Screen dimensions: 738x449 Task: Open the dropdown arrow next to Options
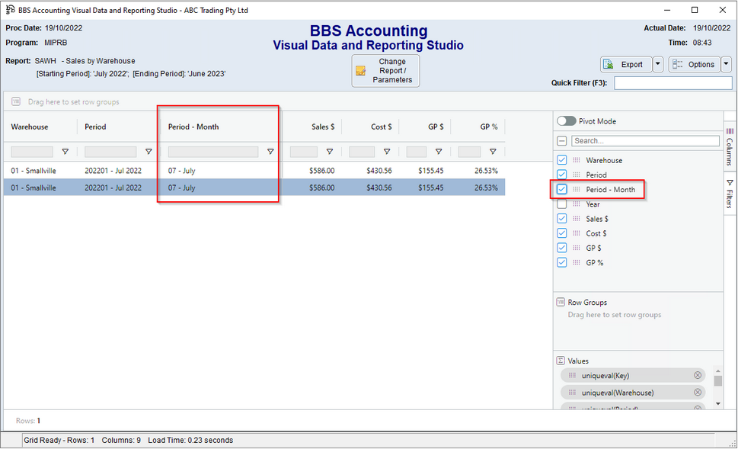[726, 65]
